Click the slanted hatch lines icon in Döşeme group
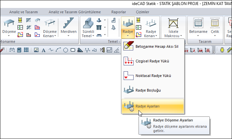The image size is (232, 139). (29, 20)
